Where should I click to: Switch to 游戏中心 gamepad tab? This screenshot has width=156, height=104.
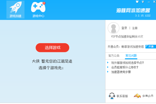[38, 9]
